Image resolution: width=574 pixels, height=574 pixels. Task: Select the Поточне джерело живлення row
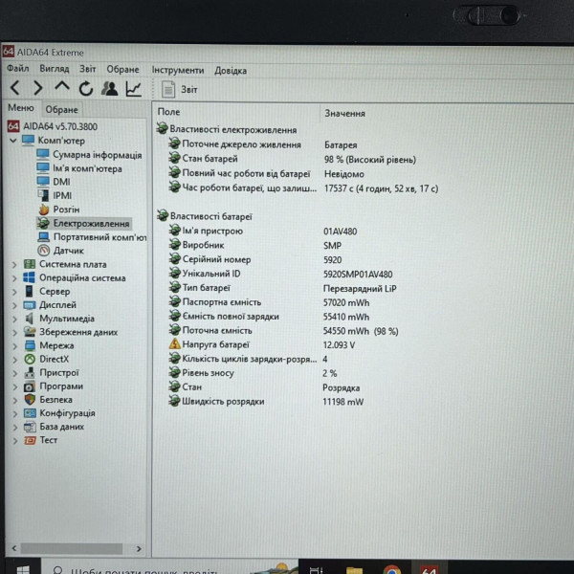pyautogui.click(x=262, y=144)
